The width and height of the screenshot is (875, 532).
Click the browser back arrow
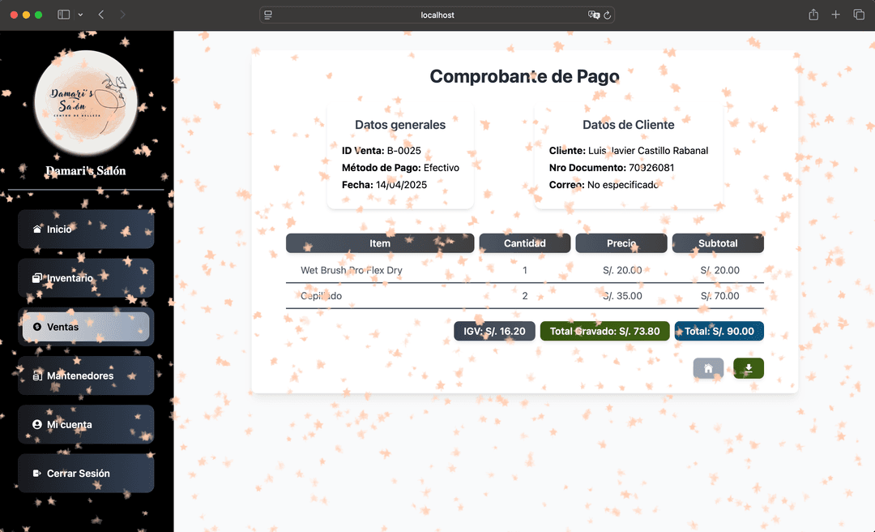(101, 15)
